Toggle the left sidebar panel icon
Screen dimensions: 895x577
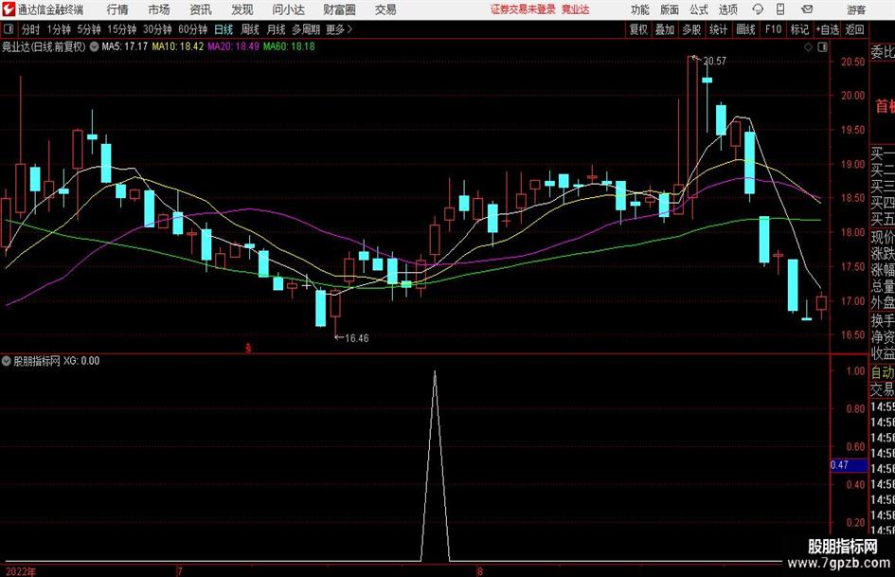tap(9, 29)
